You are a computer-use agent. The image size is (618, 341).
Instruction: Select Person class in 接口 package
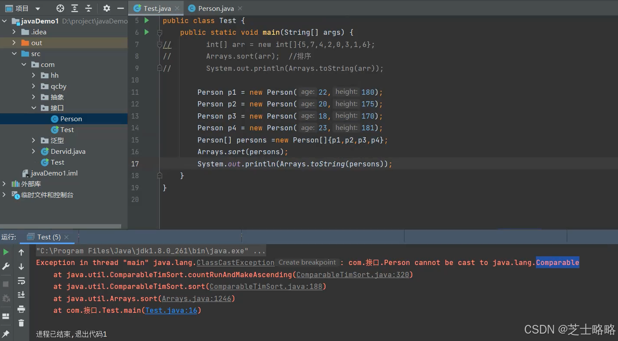click(64, 119)
